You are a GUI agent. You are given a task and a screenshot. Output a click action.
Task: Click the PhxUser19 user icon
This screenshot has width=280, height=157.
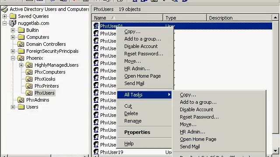[96, 152]
